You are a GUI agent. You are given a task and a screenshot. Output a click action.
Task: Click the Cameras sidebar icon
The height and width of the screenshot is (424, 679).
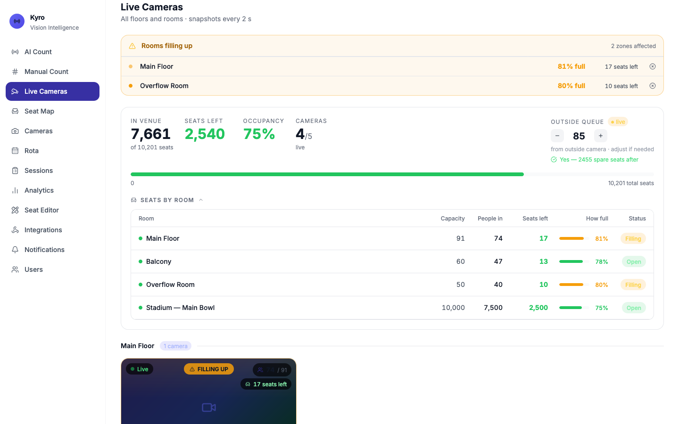[x=15, y=131]
